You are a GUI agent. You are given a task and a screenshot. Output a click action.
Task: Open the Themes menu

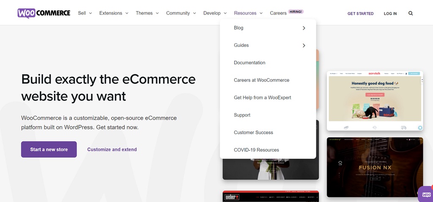click(144, 13)
